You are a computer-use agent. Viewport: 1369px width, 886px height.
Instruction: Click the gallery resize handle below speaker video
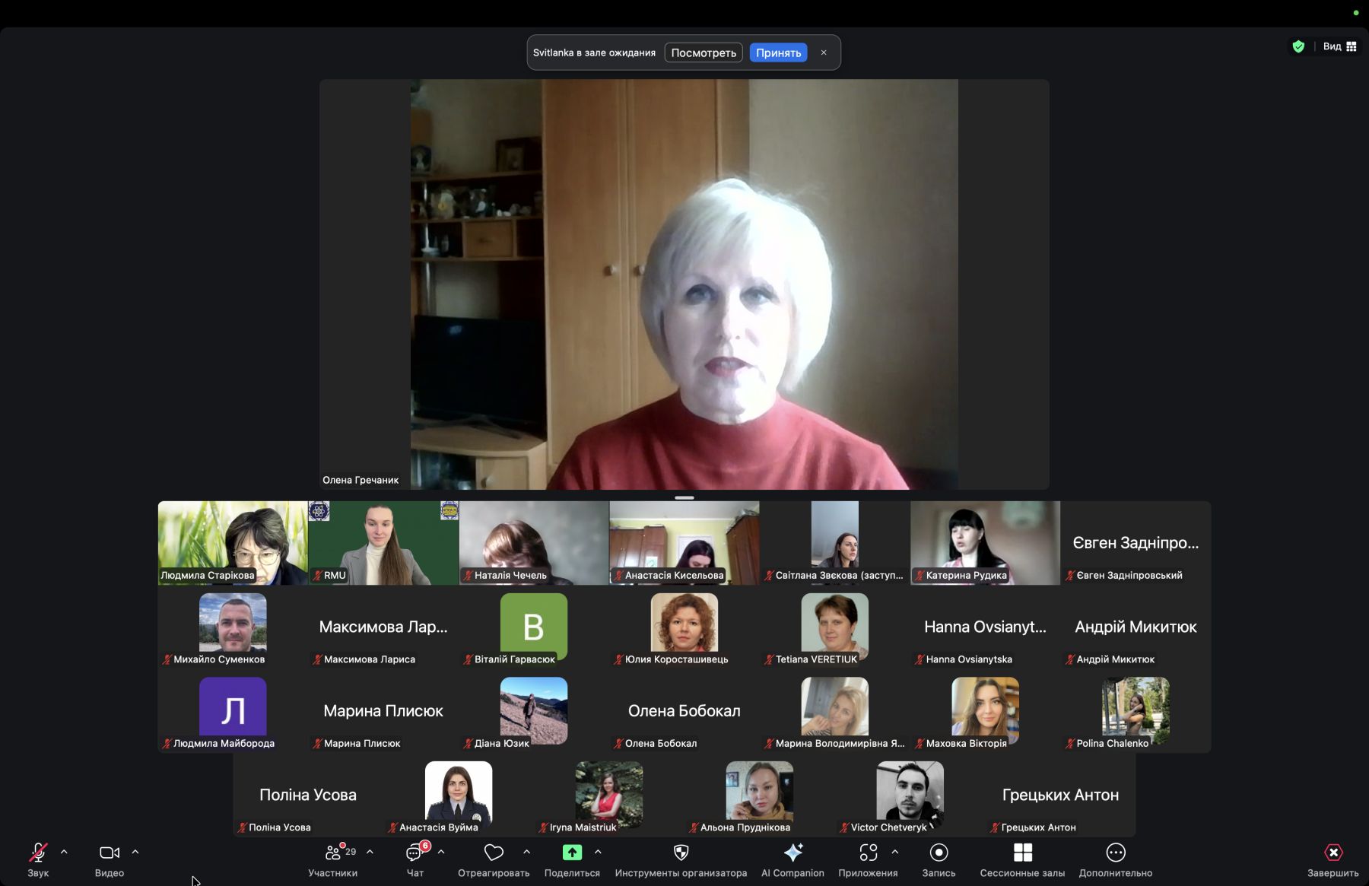684,498
